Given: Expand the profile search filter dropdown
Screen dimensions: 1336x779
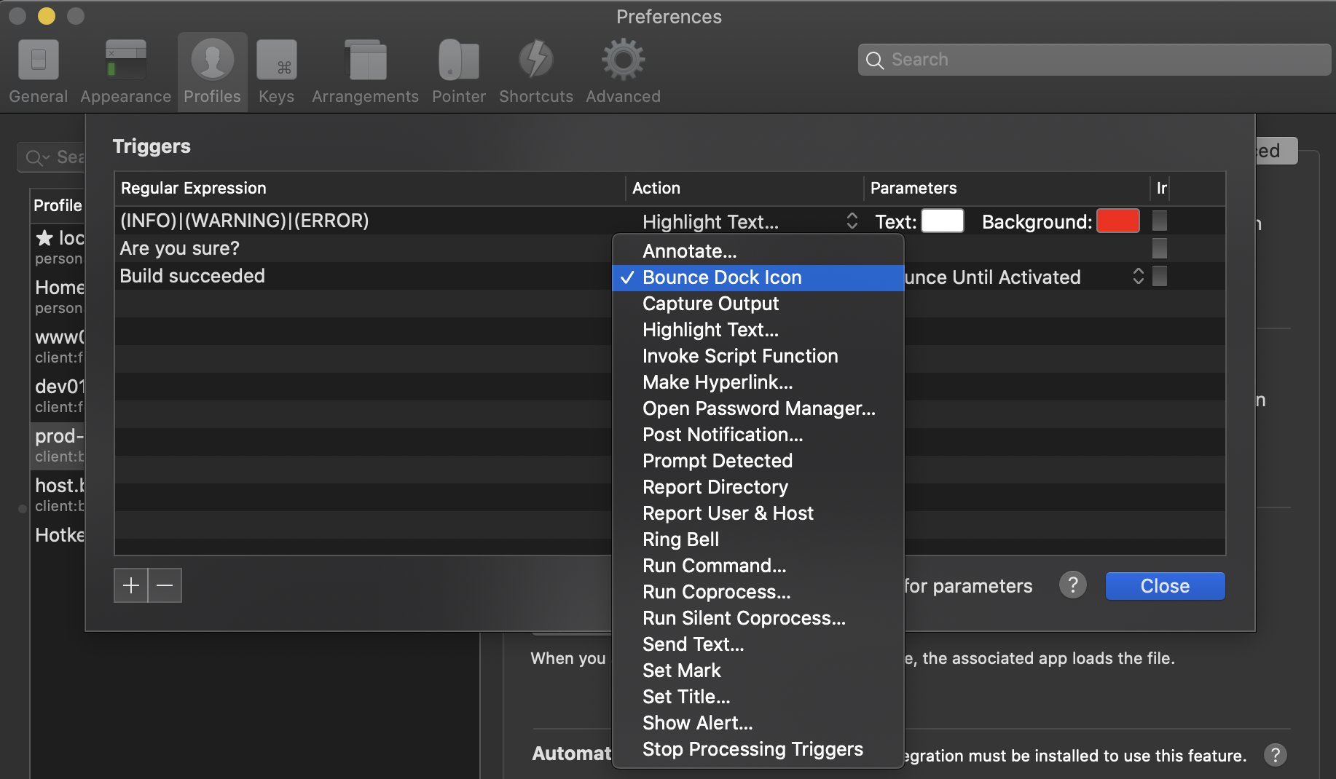Looking at the screenshot, I should click(37, 157).
